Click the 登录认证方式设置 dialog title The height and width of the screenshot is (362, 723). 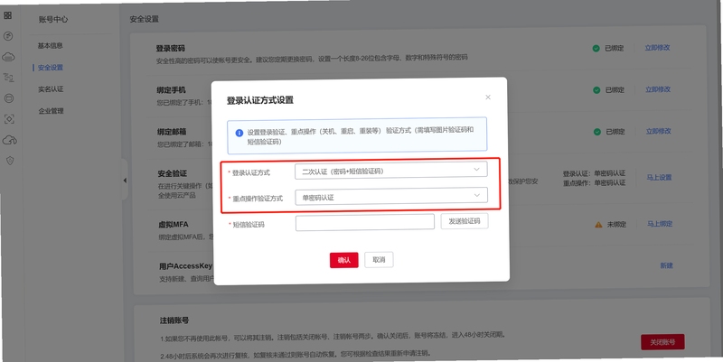pos(259,100)
